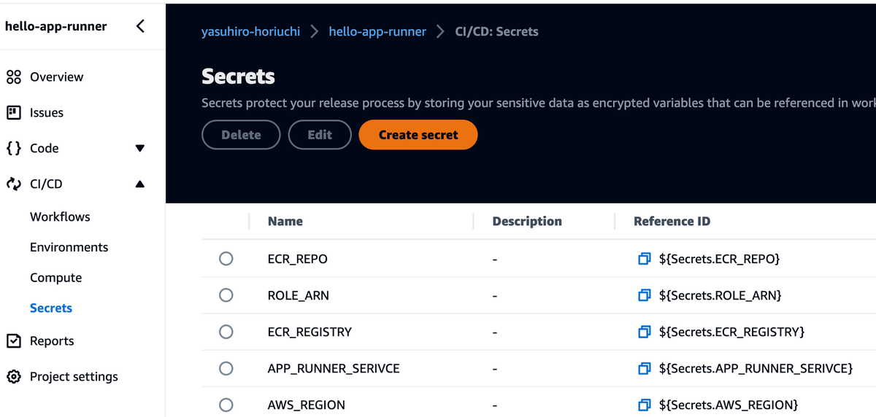Screen dimensions: 876x417
Task: Collapse the sidebar with the chevron
Action: 140,27
